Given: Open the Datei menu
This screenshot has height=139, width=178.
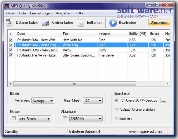Looking at the screenshot, I should [x=10, y=13].
